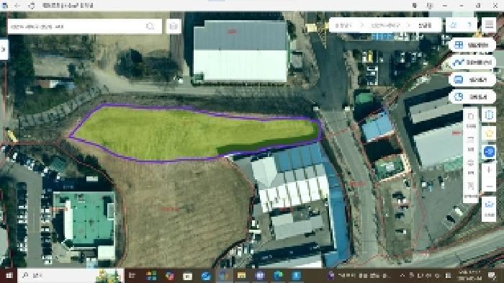Click the refresh icon in the title bar
The height and width of the screenshot is (283, 504).
(x=32, y=6)
